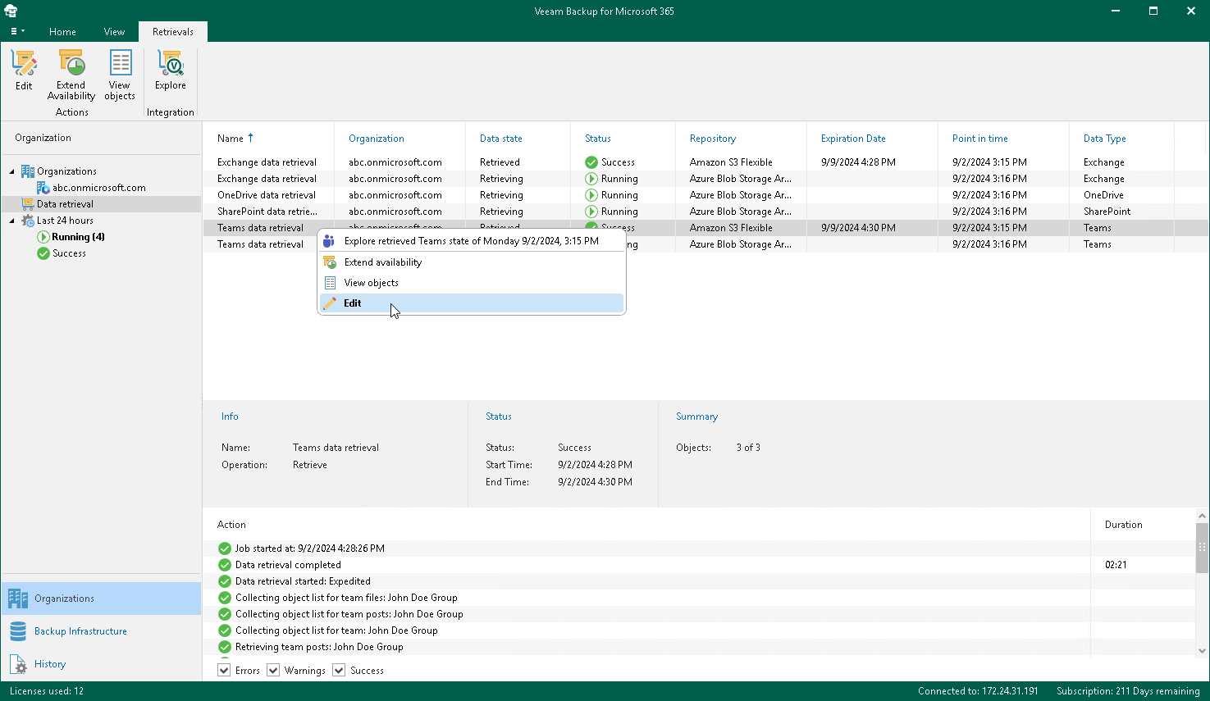Click the 9/9/2024 4:30 PM expiration cell
1210x701 pixels.
[x=858, y=228]
